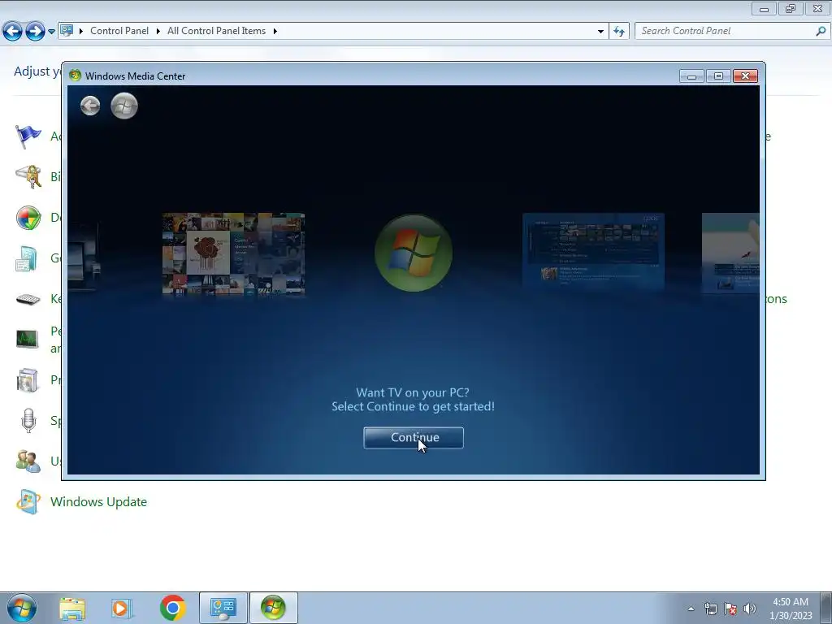Expand arrow after All Control Panel Items
Screen dimensions: 832x624
(275, 31)
